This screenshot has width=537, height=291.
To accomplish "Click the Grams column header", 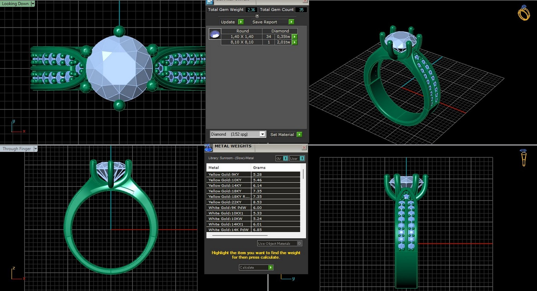I will click(276, 168).
